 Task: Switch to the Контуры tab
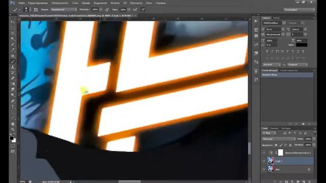coord(286,129)
